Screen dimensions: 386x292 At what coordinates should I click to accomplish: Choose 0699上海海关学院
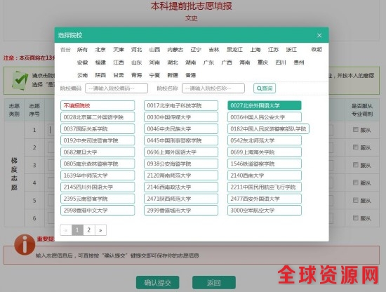[265, 152]
